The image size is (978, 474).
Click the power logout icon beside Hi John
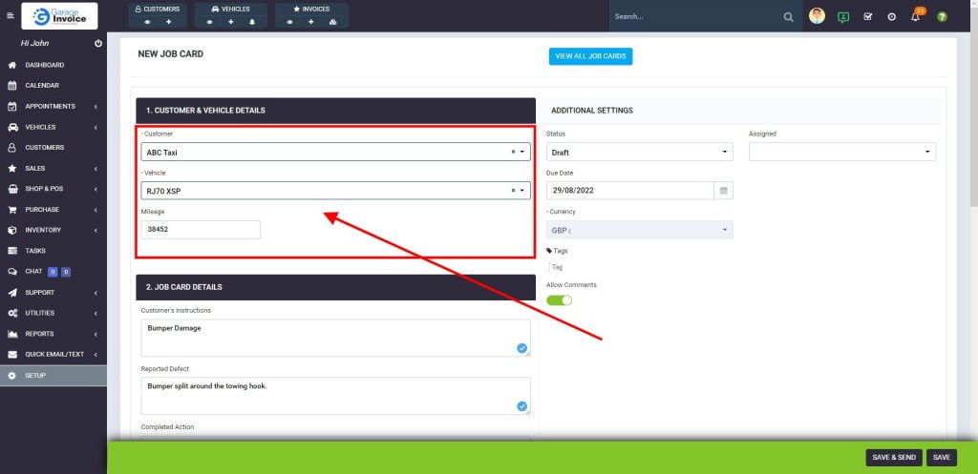click(x=98, y=44)
